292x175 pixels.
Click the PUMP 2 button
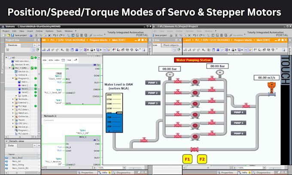pos(153,93)
